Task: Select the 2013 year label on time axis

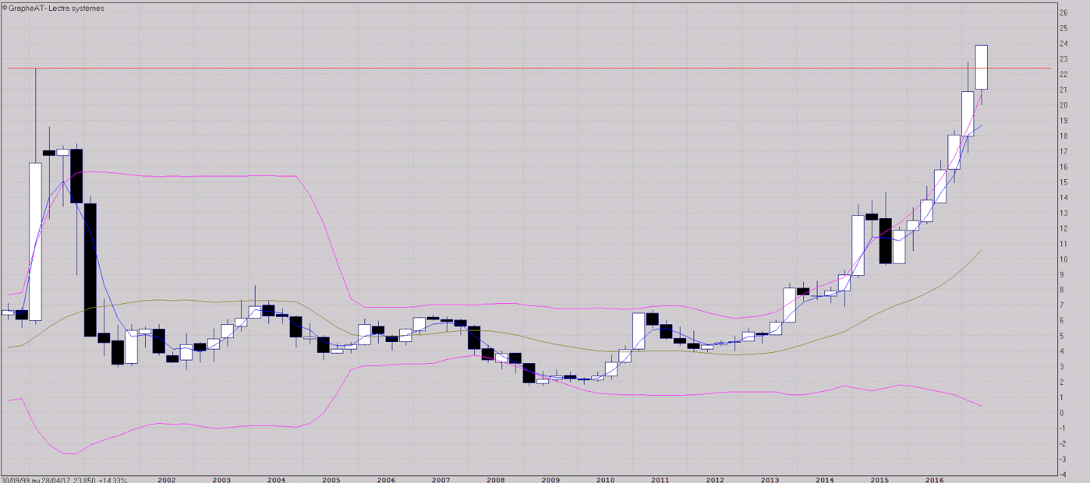Action: 770,480
